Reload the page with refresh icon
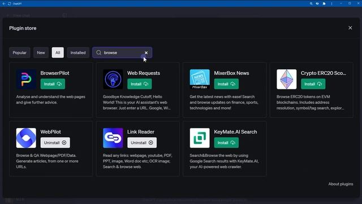 10,3
